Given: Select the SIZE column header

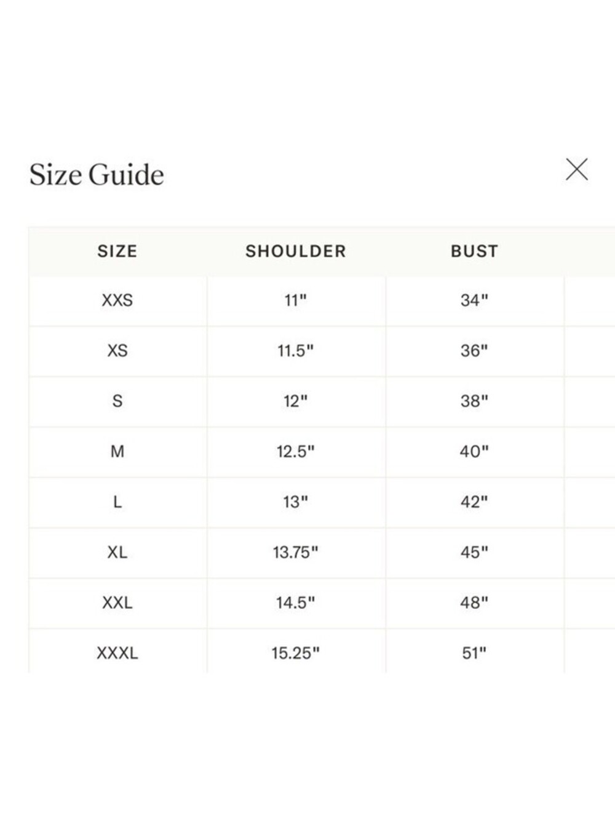Looking at the screenshot, I should [117, 251].
